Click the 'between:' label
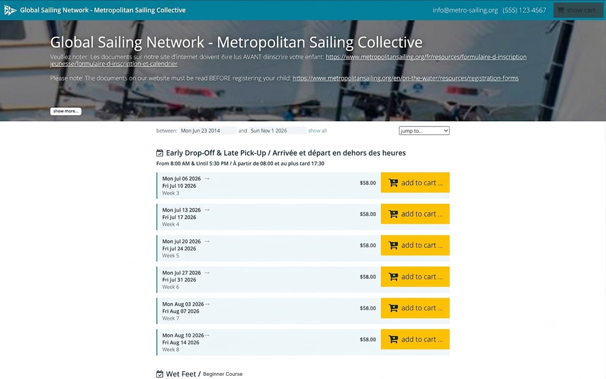The height and width of the screenshot is (379, 606). tap(167, 131)
